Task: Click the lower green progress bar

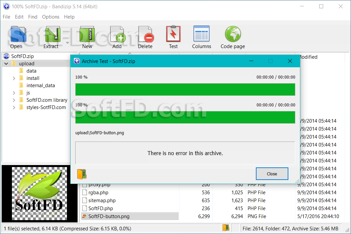Action: point(185,117)
